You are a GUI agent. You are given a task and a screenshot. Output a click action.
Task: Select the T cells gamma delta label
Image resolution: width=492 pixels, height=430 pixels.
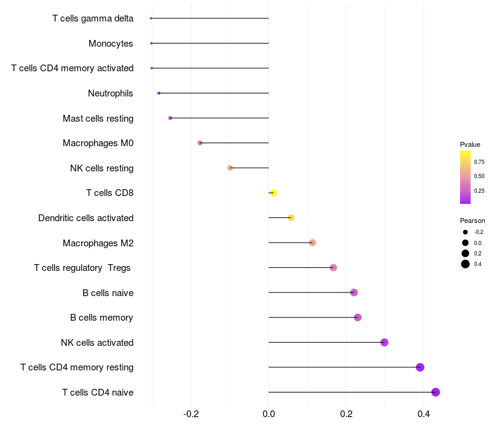pos(93,18)
